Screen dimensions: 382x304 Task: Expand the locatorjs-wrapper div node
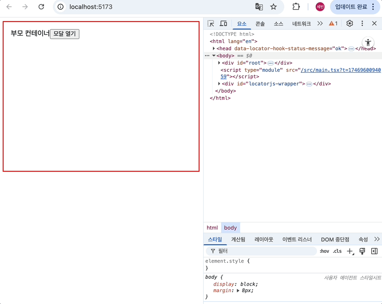coord(219,84)
